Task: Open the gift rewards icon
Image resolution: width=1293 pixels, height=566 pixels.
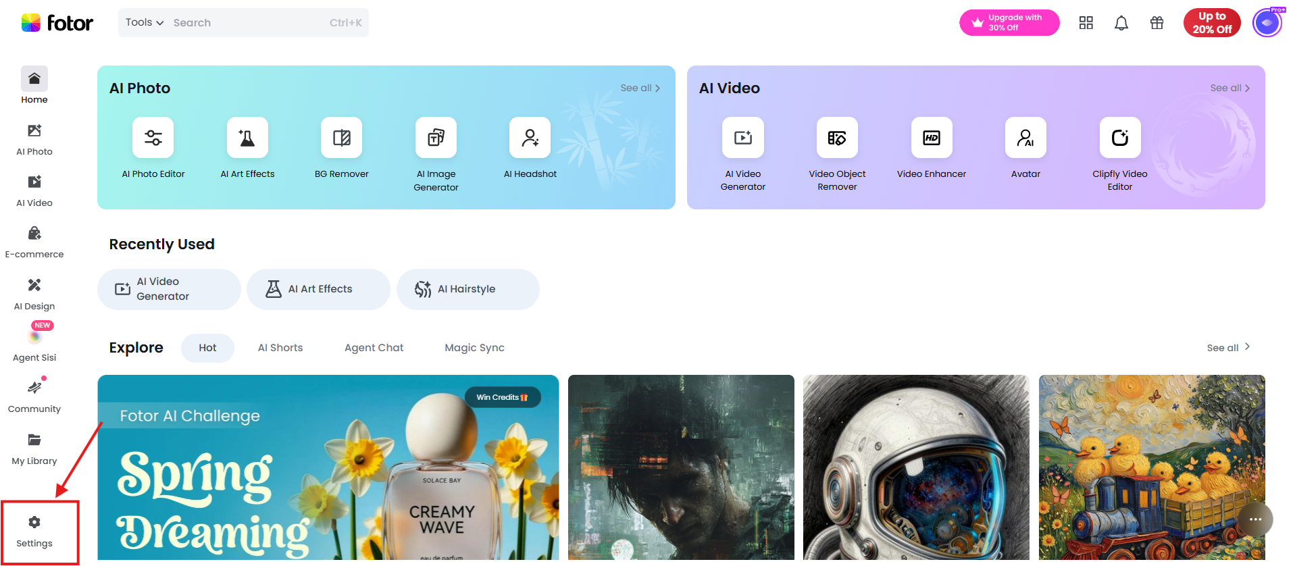Action: click(1157, 23)
